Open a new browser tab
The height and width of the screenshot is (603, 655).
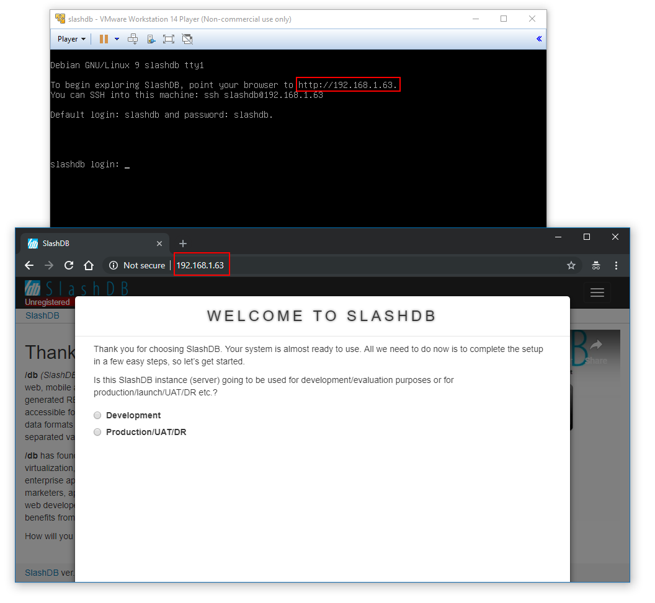(182, 244)
